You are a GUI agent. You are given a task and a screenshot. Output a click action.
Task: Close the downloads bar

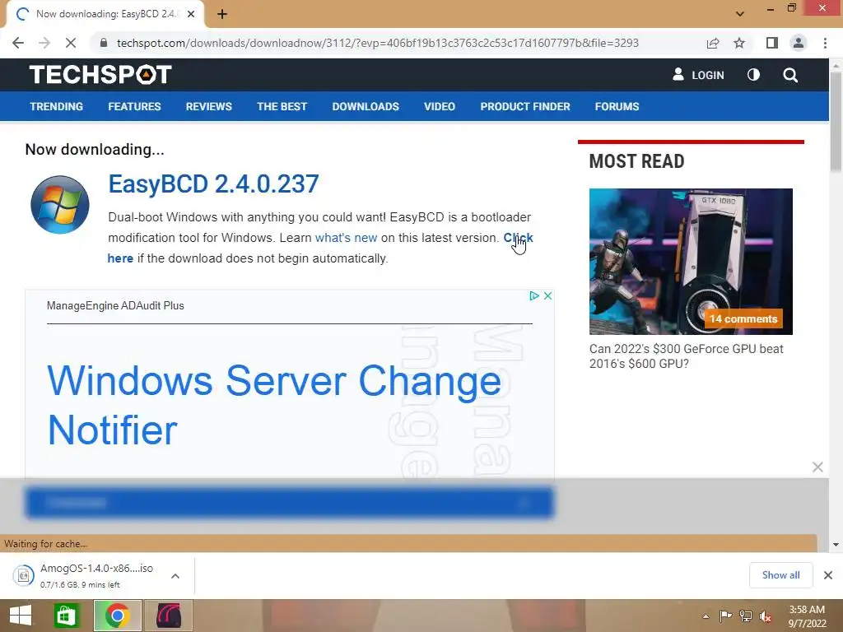click(828, 575)
